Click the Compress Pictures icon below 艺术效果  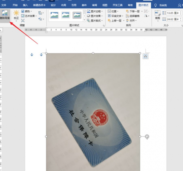23,21
